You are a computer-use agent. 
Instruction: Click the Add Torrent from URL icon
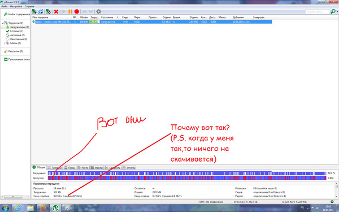coord(41,11)
